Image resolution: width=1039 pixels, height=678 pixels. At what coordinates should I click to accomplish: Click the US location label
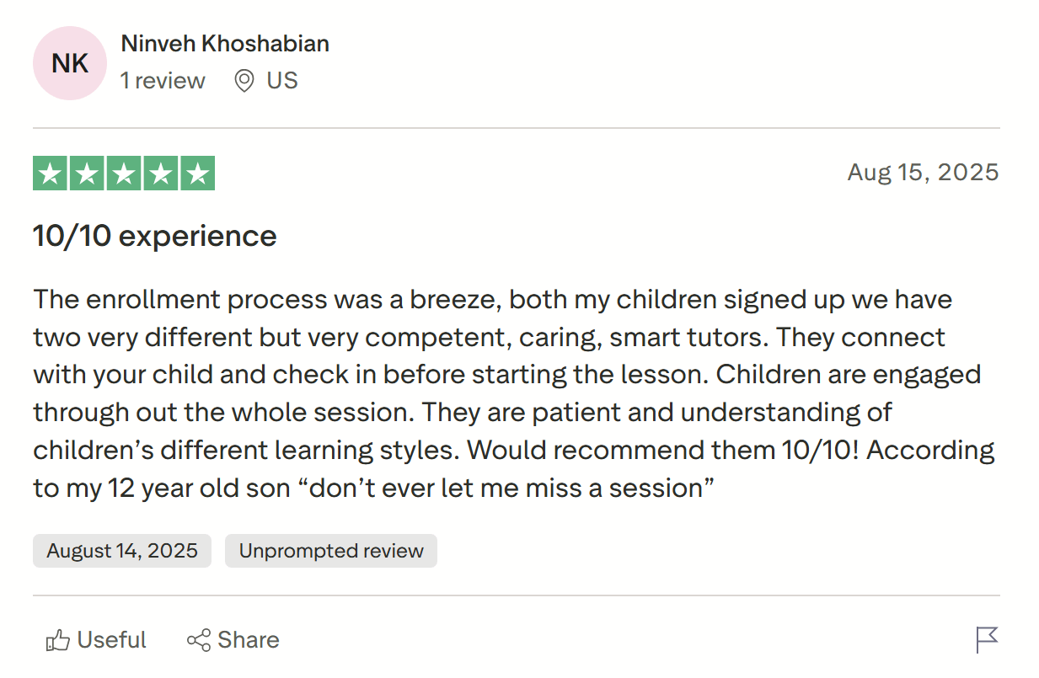[282, 81]
